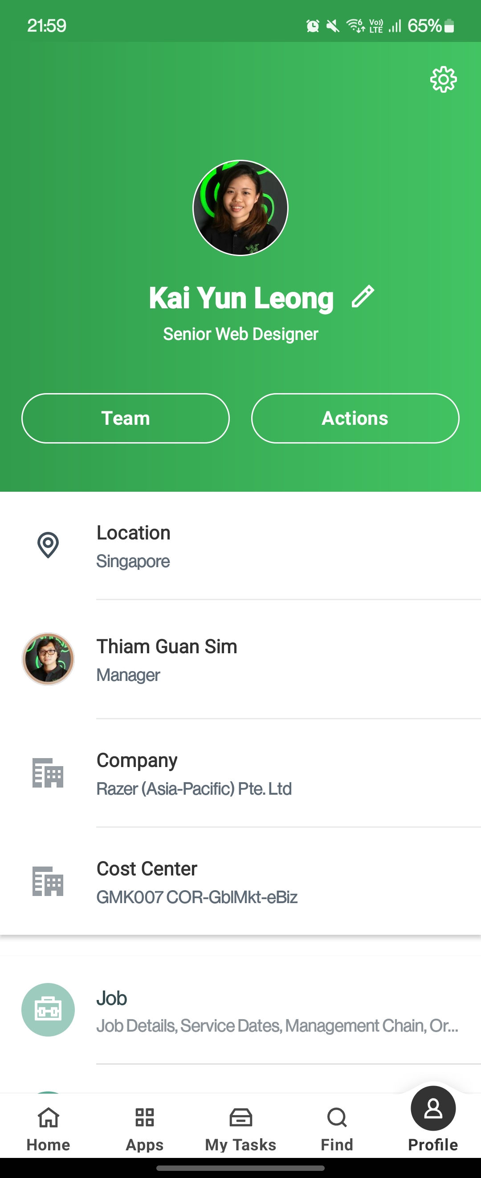Tap the Thiam Guan Sim manager name

(167, 647)
